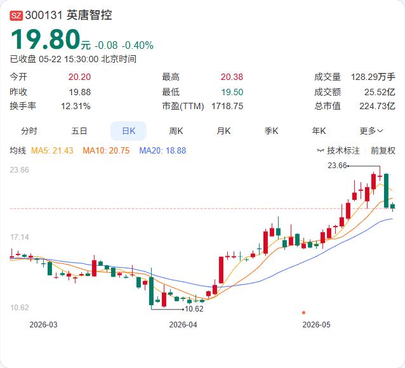Expand the 更多 dropdown
This screenshot has width=405, height=368.
[371, 131]
